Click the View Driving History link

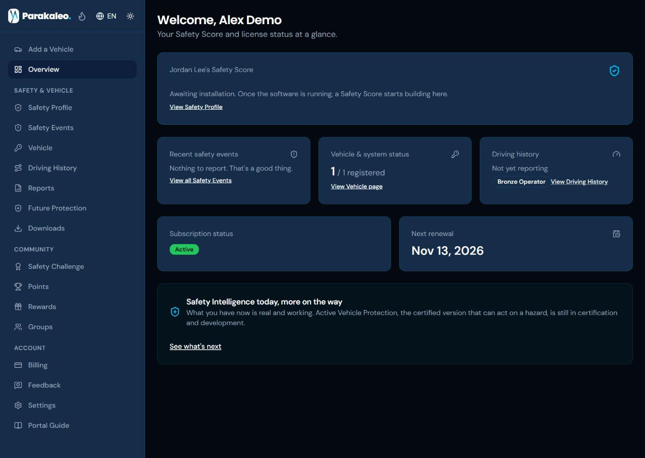pos(579,182)
